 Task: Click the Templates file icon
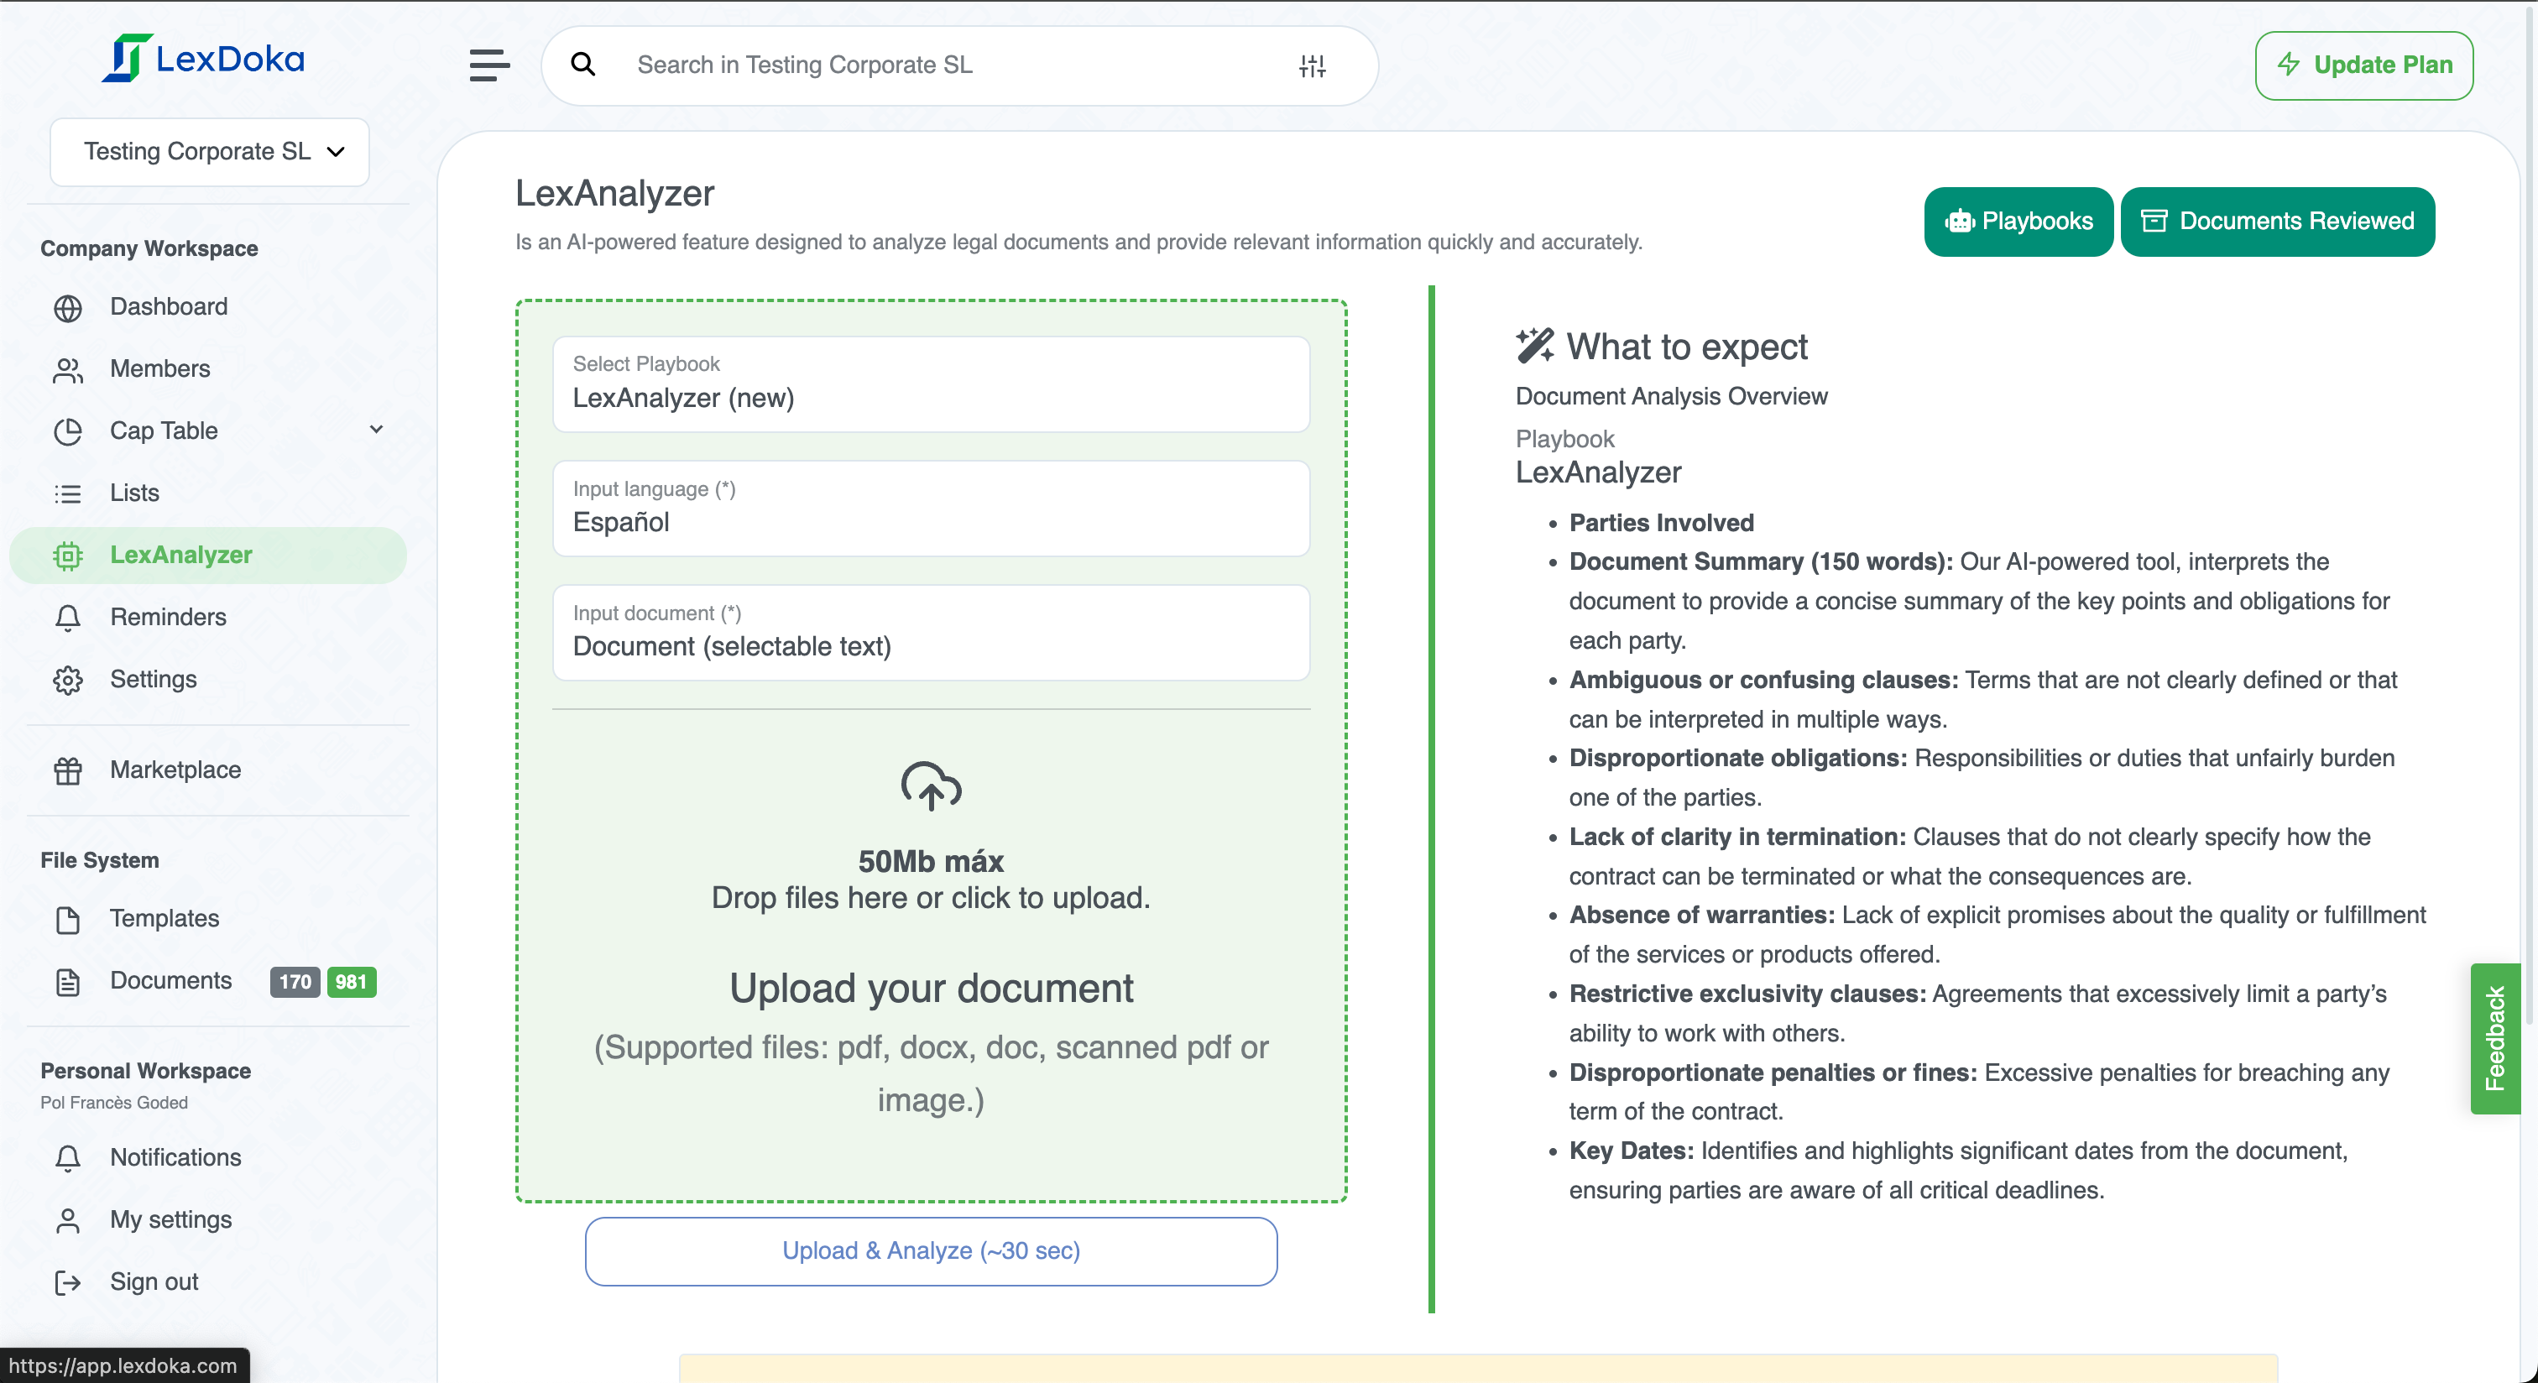tap(68, 919)
